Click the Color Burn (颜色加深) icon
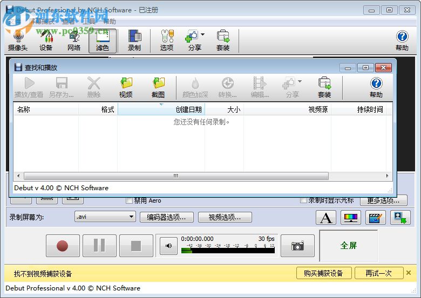 point(195,87)
